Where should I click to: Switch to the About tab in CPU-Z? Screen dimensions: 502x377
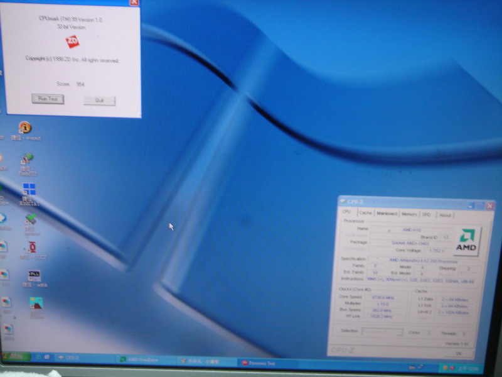pos(445,215)
